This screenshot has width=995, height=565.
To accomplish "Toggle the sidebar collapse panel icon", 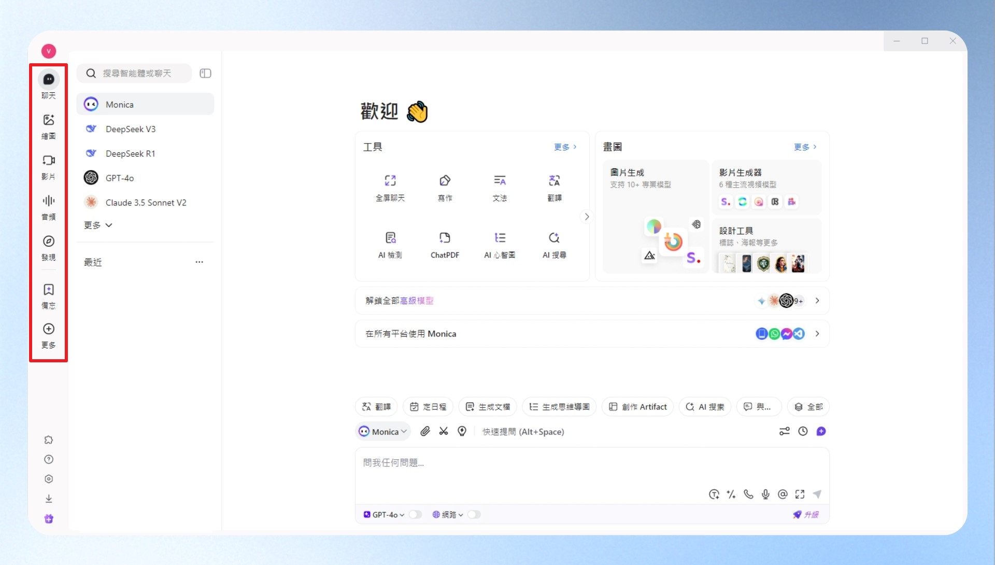I will [205, 74].
